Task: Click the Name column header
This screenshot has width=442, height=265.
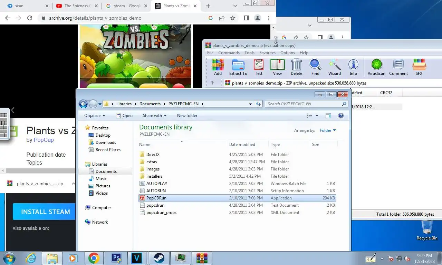Action: pos(183,145)
